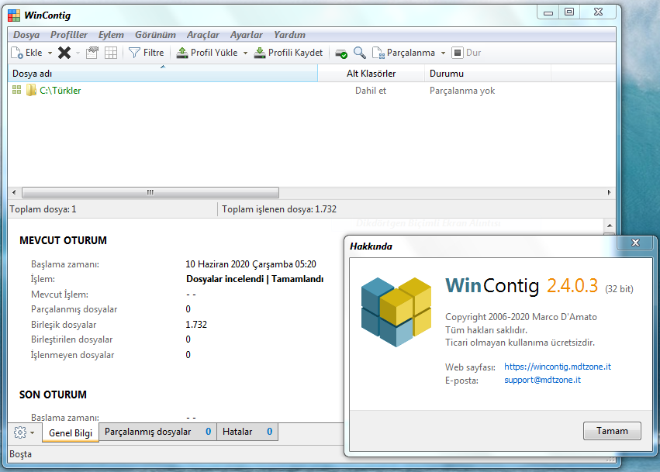Click the Profili Kaydet button
660x472 pixels.
(x=289, y=53)
